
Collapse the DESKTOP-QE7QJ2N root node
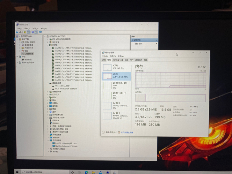pyautogui.click(x=45, y=36)
